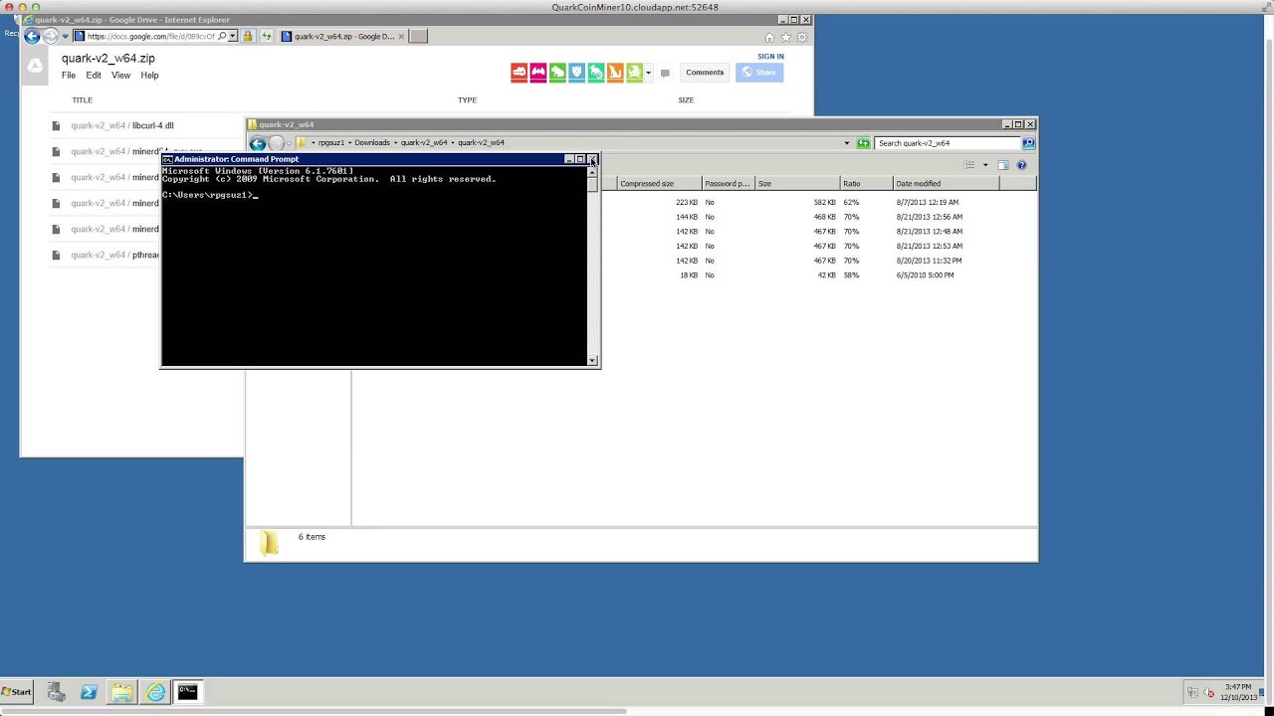Click the Command Prompt scrollbar down arrow

pos(593,360)
